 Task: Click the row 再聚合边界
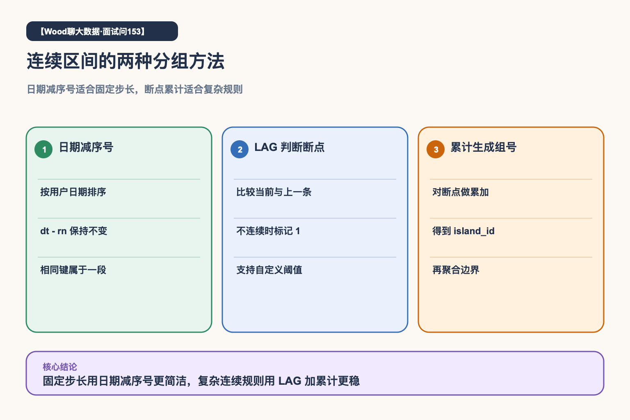point(456,270)
